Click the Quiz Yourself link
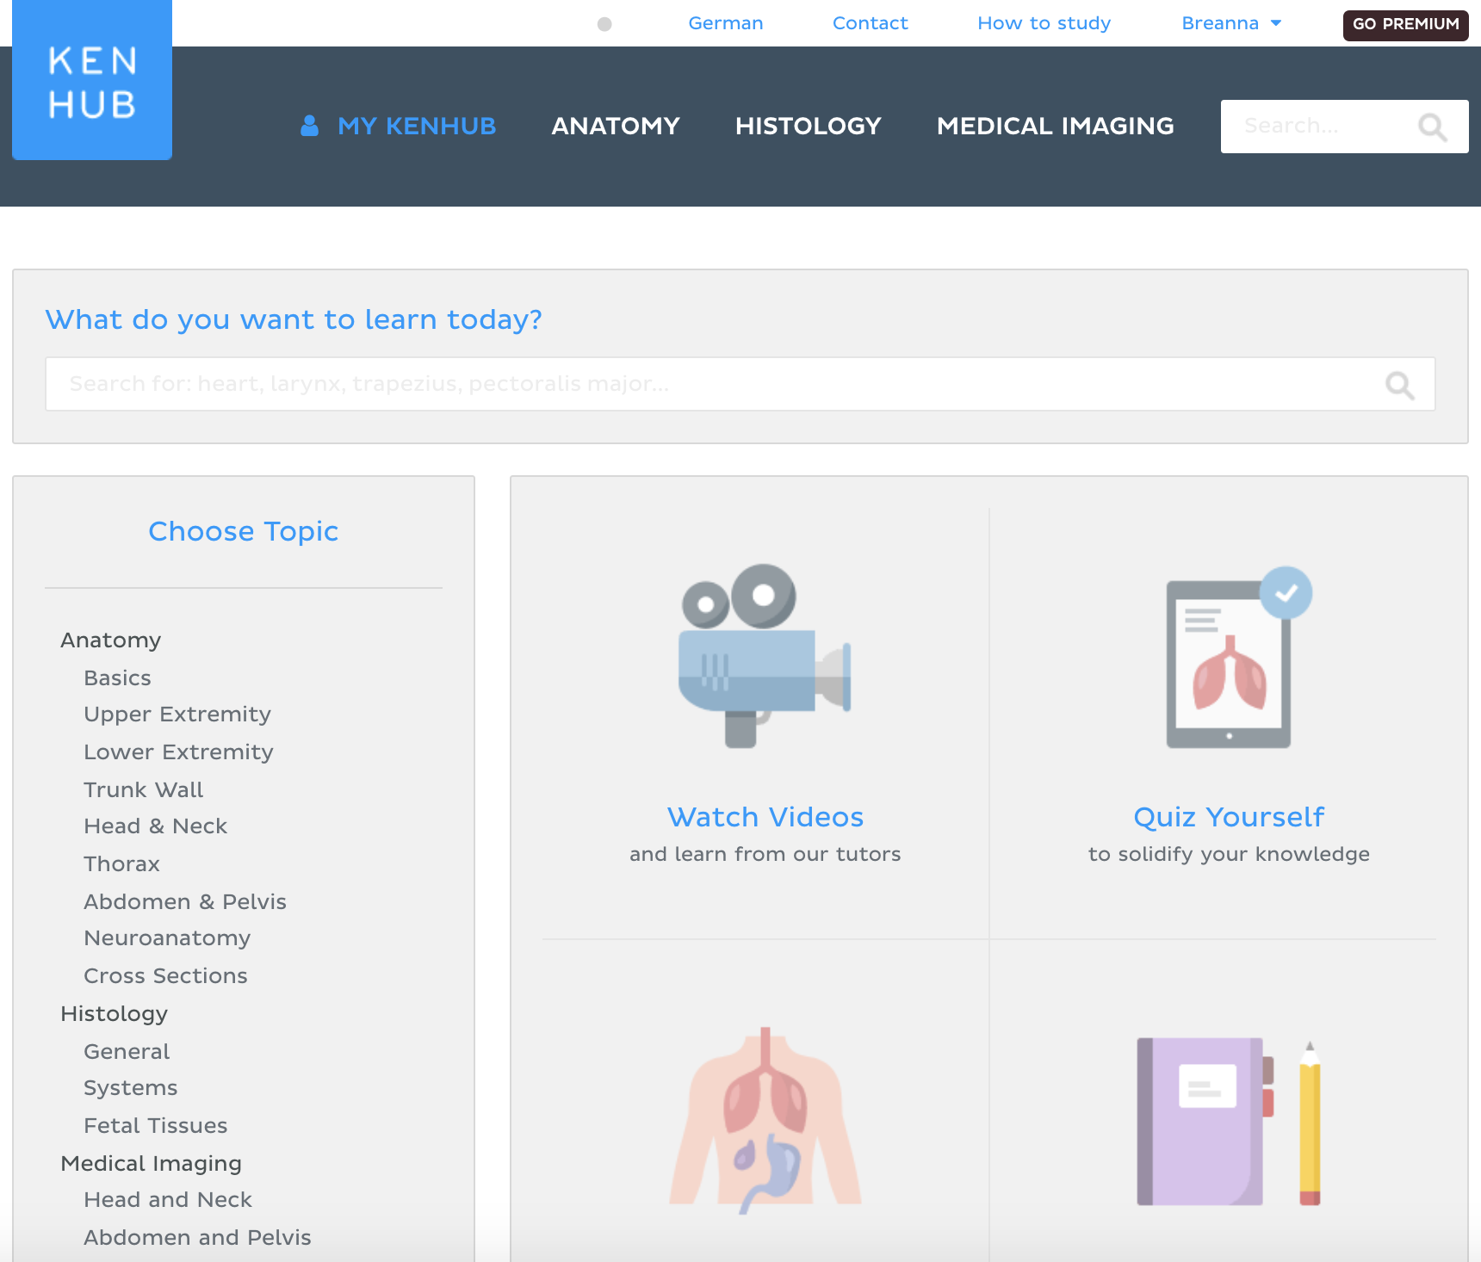Image resolution: width=1481 pixels, height=1262 pixels. pos(1229,817)
